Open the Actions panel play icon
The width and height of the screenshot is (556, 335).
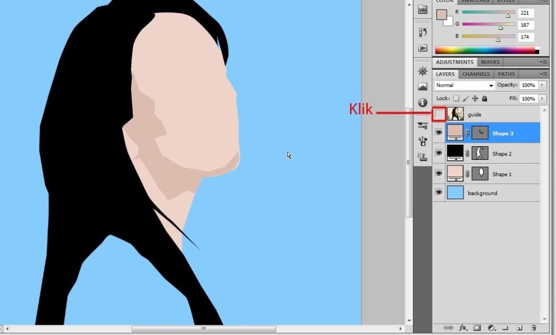422,48
